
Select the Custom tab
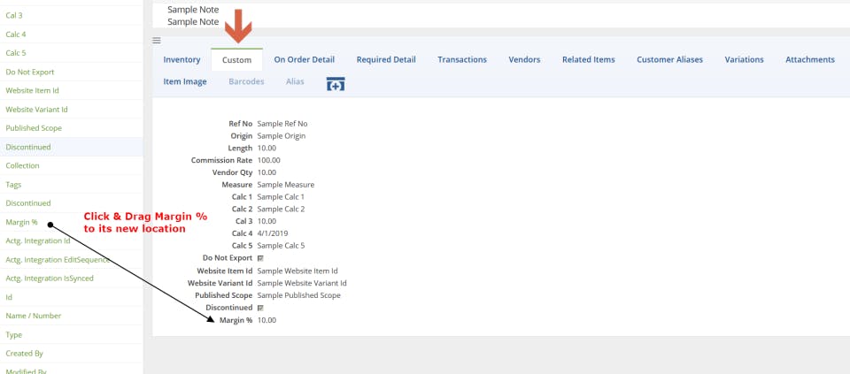[237, 59]
